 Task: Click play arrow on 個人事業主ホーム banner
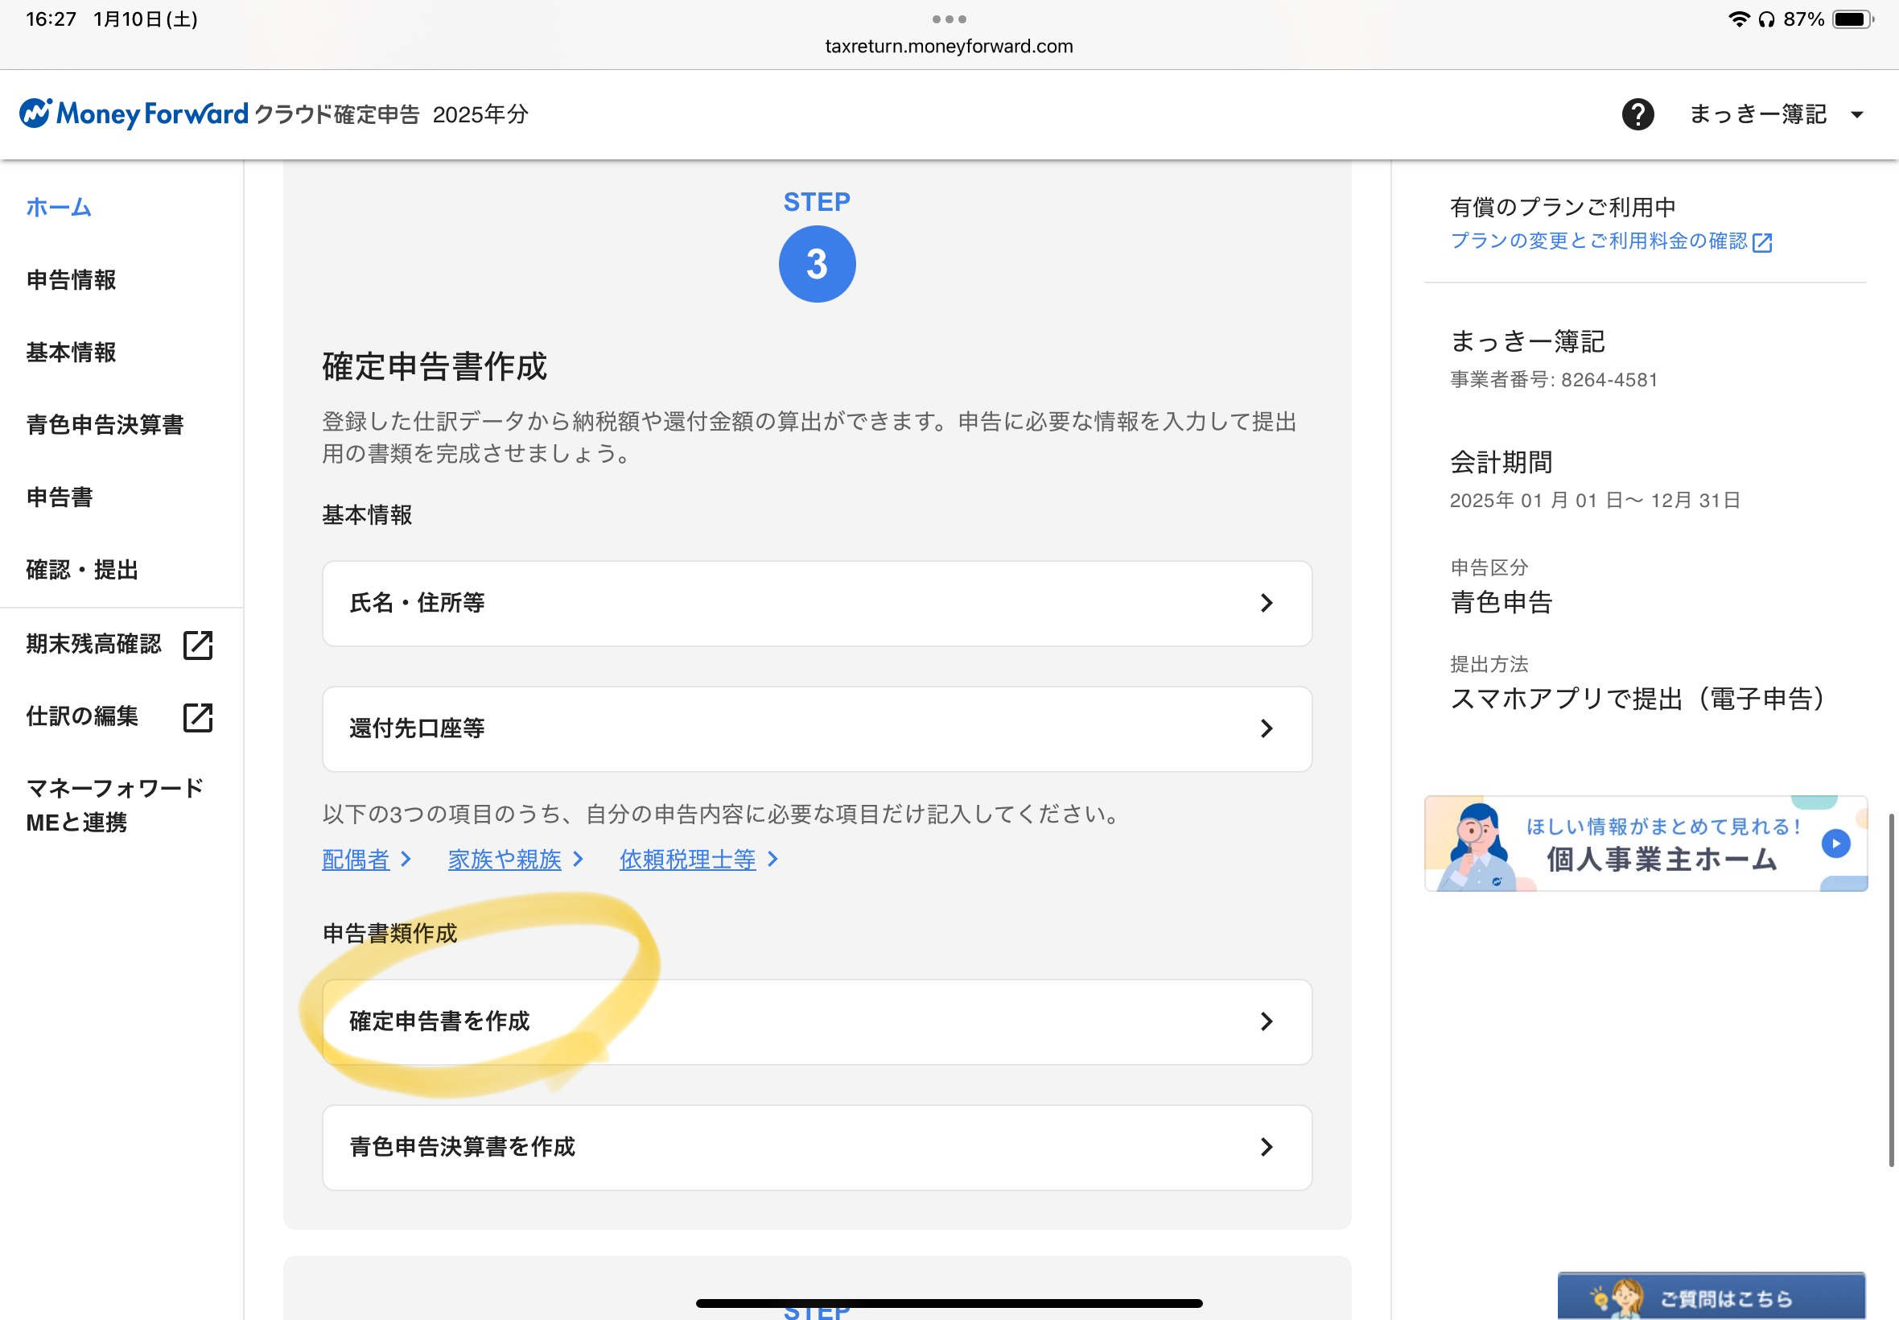coord(1835,844)
